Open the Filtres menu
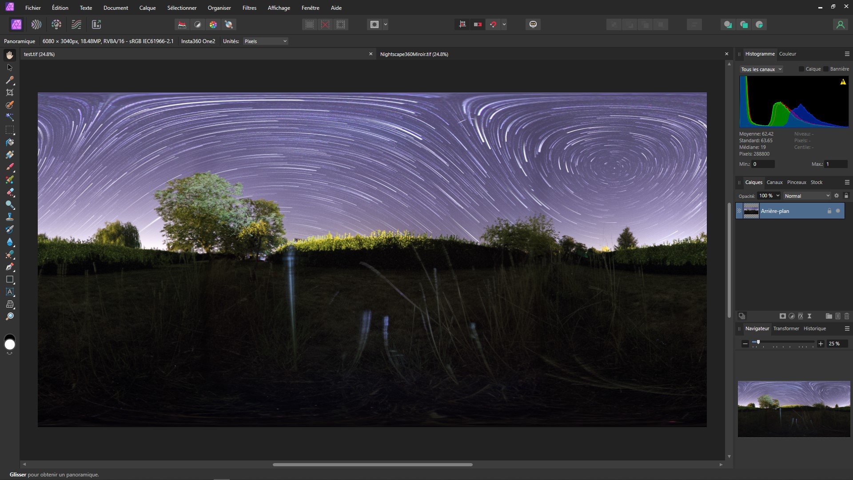Image resolution: width=853 pixels, height=480 pixels. 249,8
